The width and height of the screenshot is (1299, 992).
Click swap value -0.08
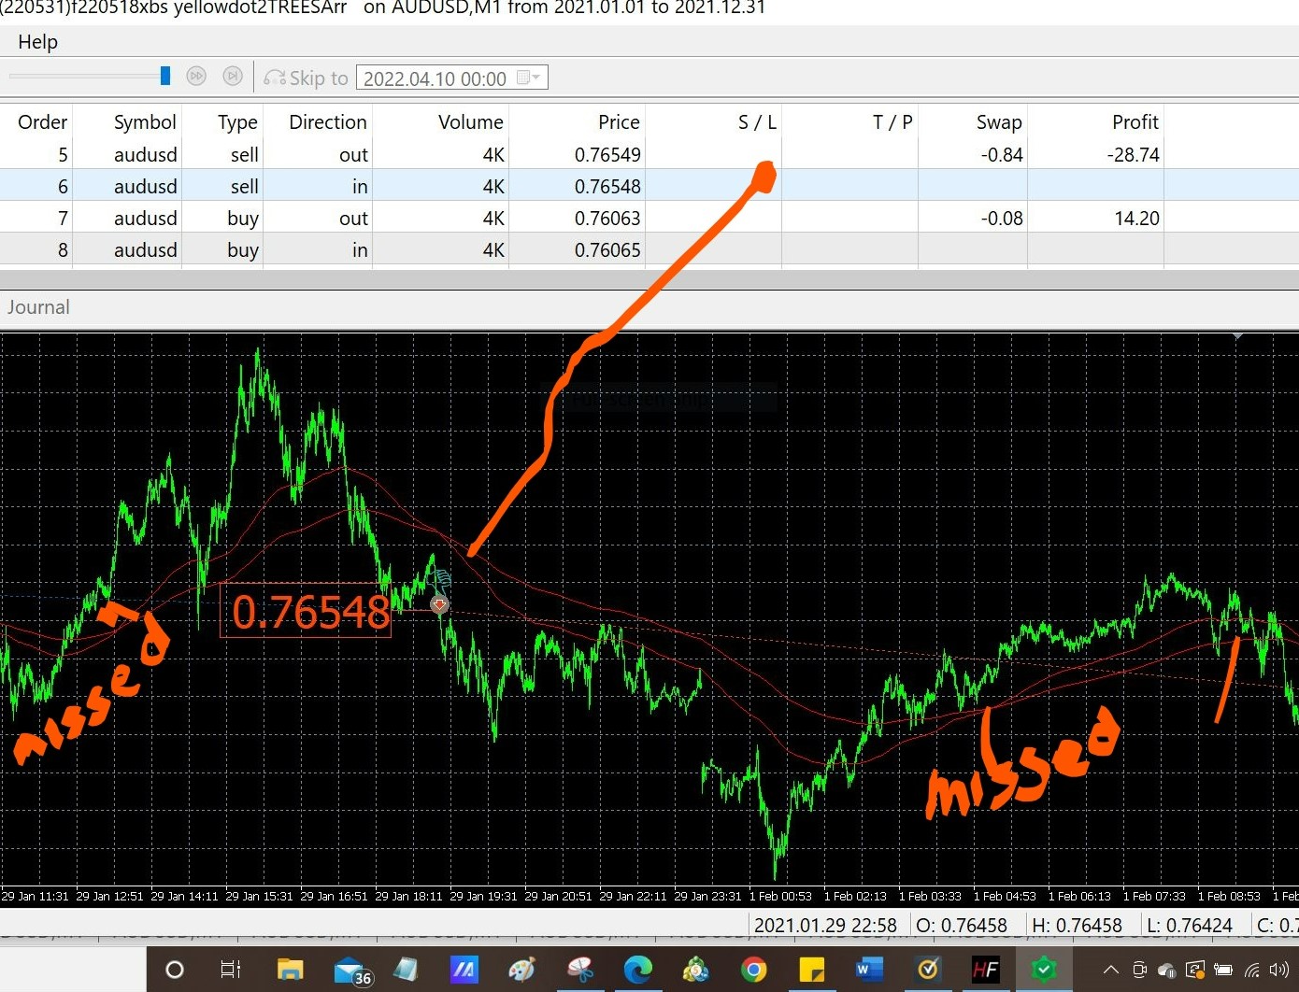tap(1002, 219)
